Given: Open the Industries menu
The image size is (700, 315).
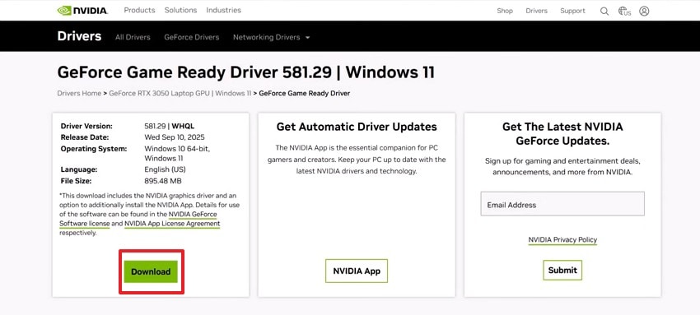Looking at the screenshot, I should (x=223, y=10).
